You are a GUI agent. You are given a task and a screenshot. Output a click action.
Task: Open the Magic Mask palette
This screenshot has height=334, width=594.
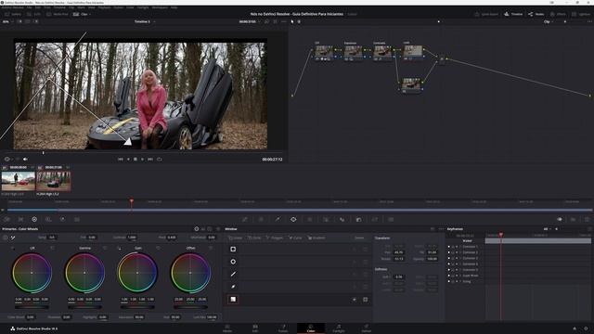326,219
